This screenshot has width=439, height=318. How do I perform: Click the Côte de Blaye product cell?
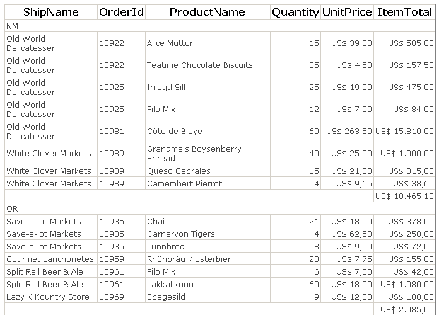point(208,132)
